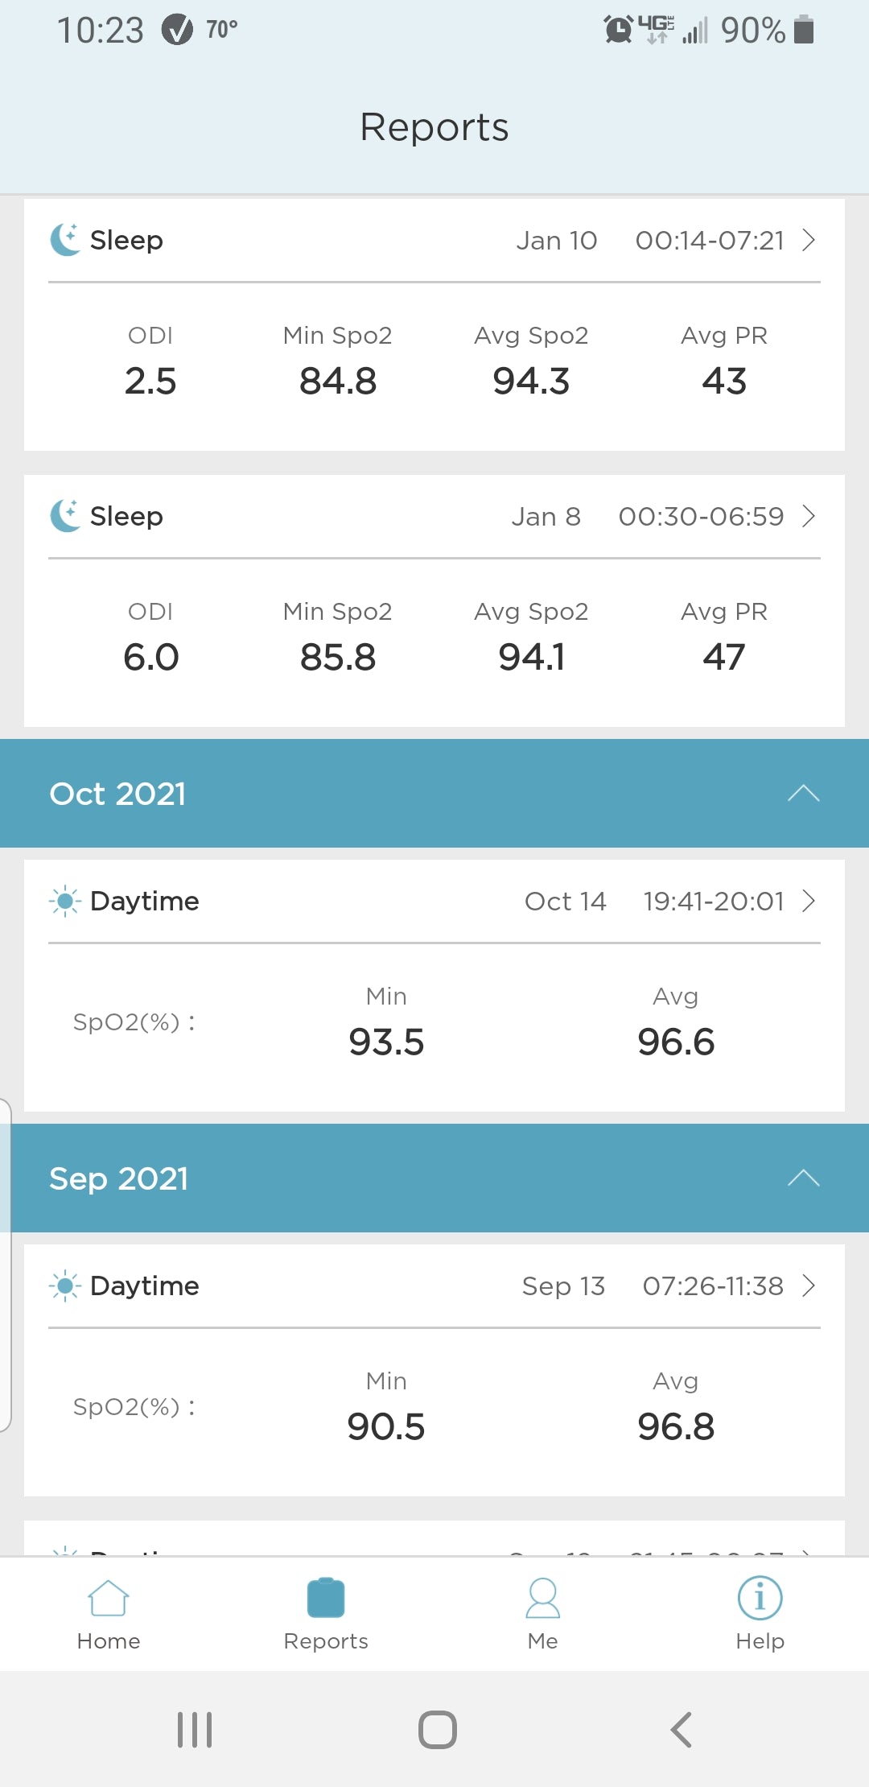This screenshot has width=869, height=1787.
Task: Open Jan 8 sleep report chevron
Action: point(809,516)
